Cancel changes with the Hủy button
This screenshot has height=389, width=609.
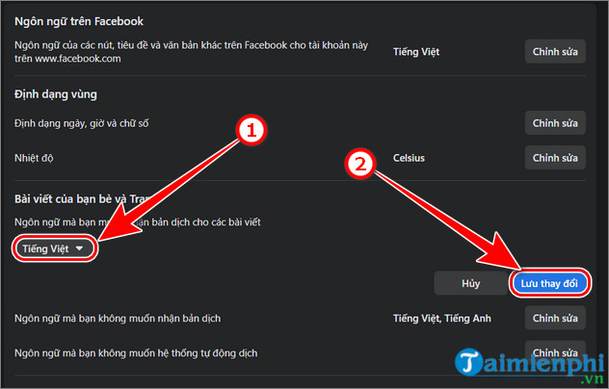[x=470, y=283]
